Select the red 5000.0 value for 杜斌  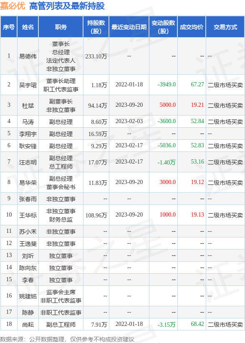(167, 105)
